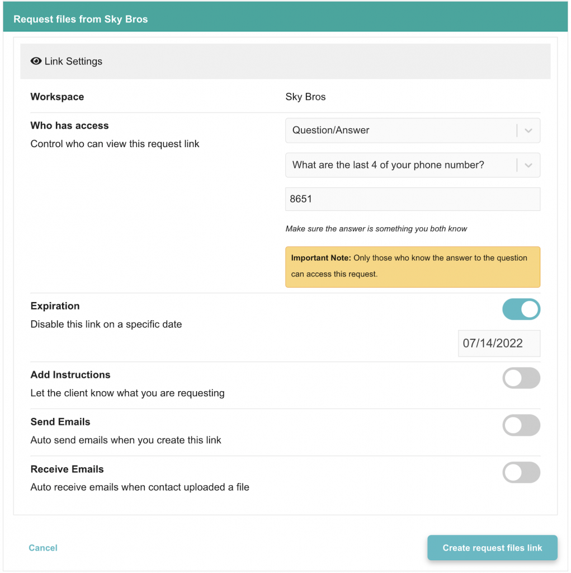This screenshot has height=573, width=571.
Task: Click the Sky Bros workspace name
Action: tap(305, 97)
